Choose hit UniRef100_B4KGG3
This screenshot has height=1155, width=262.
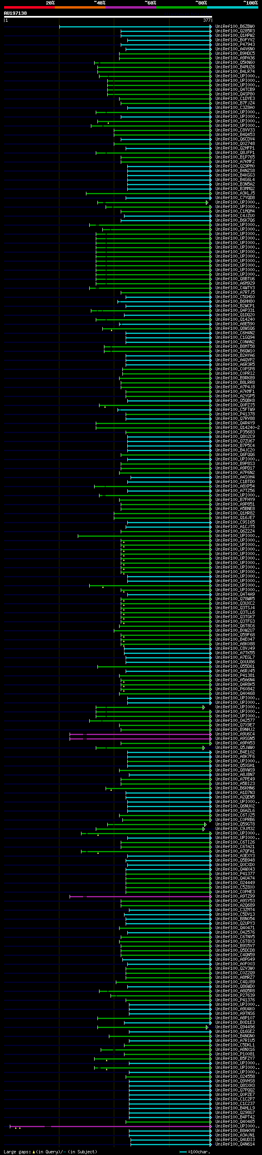[235, 175]
